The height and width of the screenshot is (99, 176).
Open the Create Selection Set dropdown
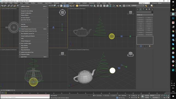[84, 5]
